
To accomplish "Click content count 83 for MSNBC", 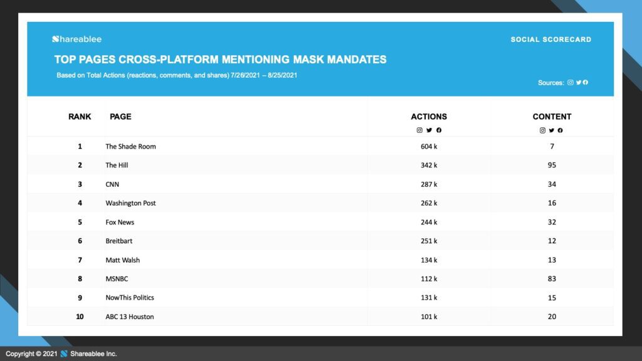I will (552, 279).
